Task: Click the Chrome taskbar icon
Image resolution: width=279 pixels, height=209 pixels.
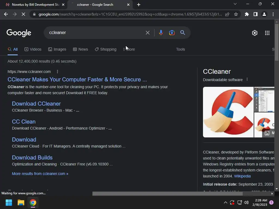Action: point(33,202)
